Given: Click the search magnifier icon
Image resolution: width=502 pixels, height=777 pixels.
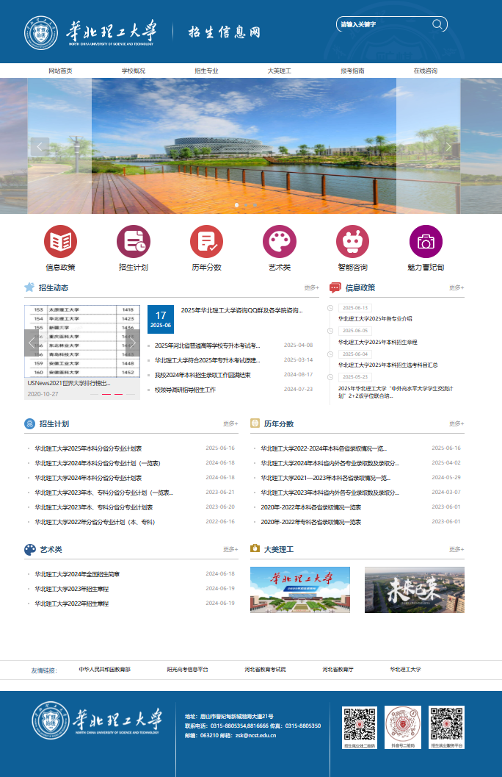Looking at the screenshot, I should (x=437, y=24).
